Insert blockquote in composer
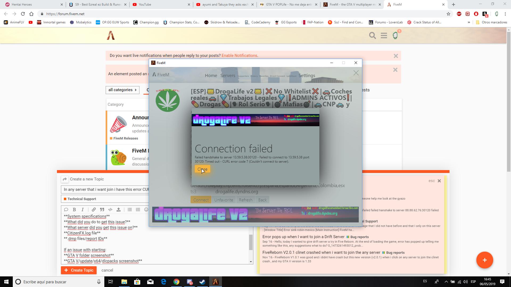Screen dimensions: 511x287 pyautogui.click(x=102, y=210)
